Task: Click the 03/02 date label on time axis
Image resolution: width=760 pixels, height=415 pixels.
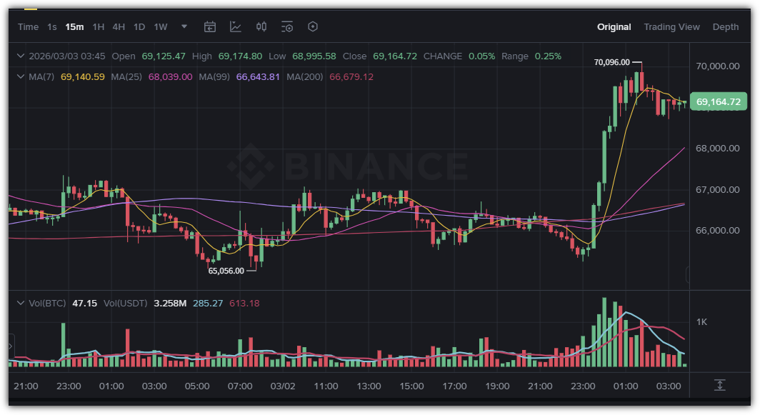Action: click(x=283, y=386)
